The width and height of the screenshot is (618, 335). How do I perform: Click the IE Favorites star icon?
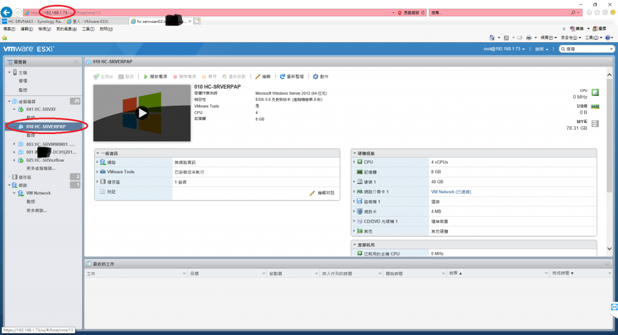point(597,13)
